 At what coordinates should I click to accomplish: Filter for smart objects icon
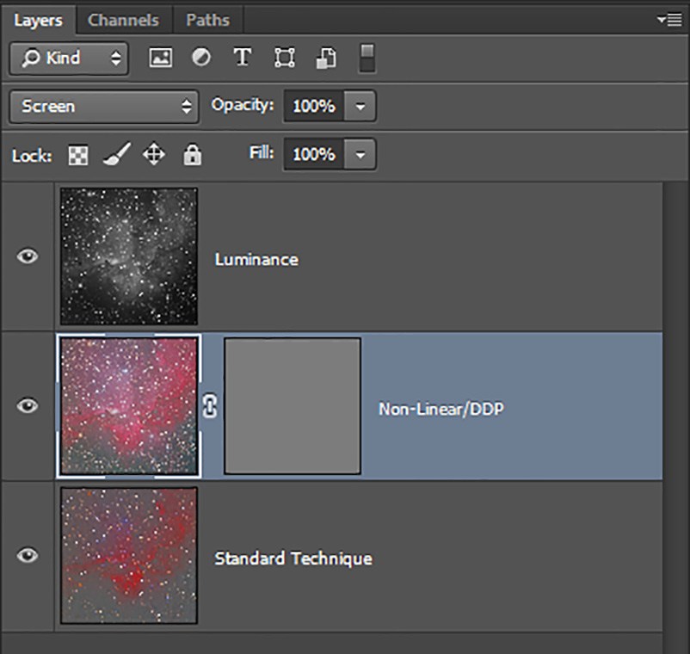point(326,58)
